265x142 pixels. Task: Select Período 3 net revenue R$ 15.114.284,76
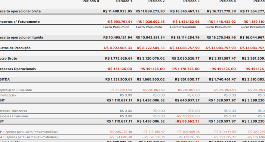185,37
